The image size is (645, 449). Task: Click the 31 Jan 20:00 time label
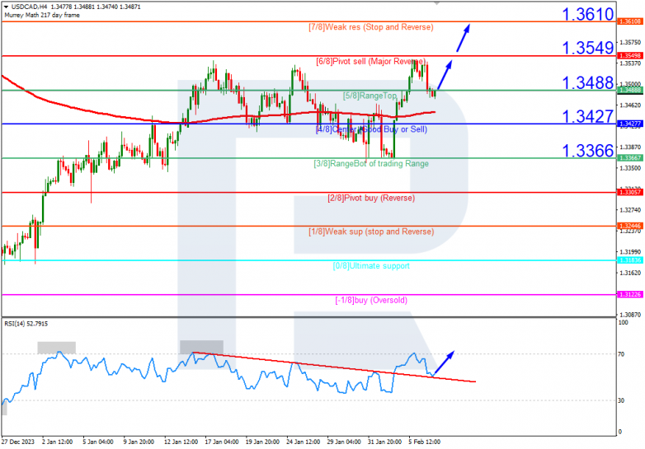tap(384, 442)
